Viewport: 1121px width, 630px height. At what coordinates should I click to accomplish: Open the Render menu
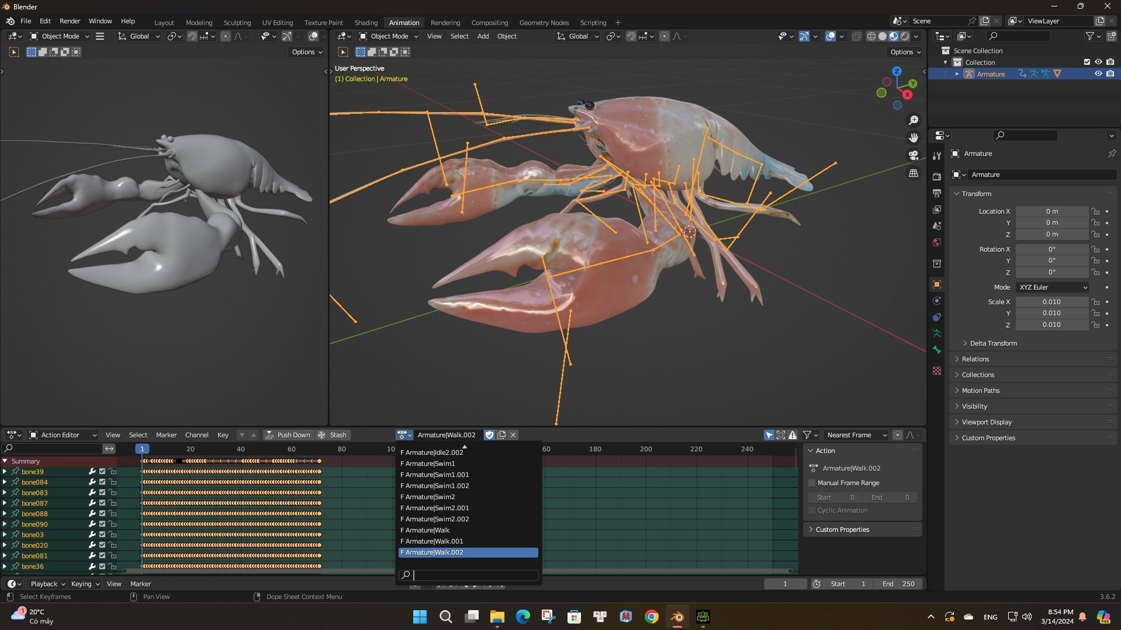tap(70, 21)
